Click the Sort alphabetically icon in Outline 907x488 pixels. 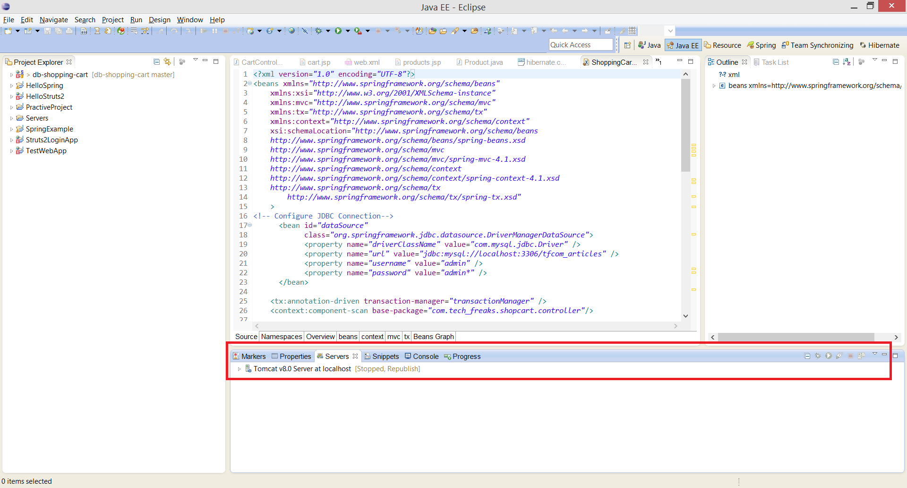tap(847, 61)
